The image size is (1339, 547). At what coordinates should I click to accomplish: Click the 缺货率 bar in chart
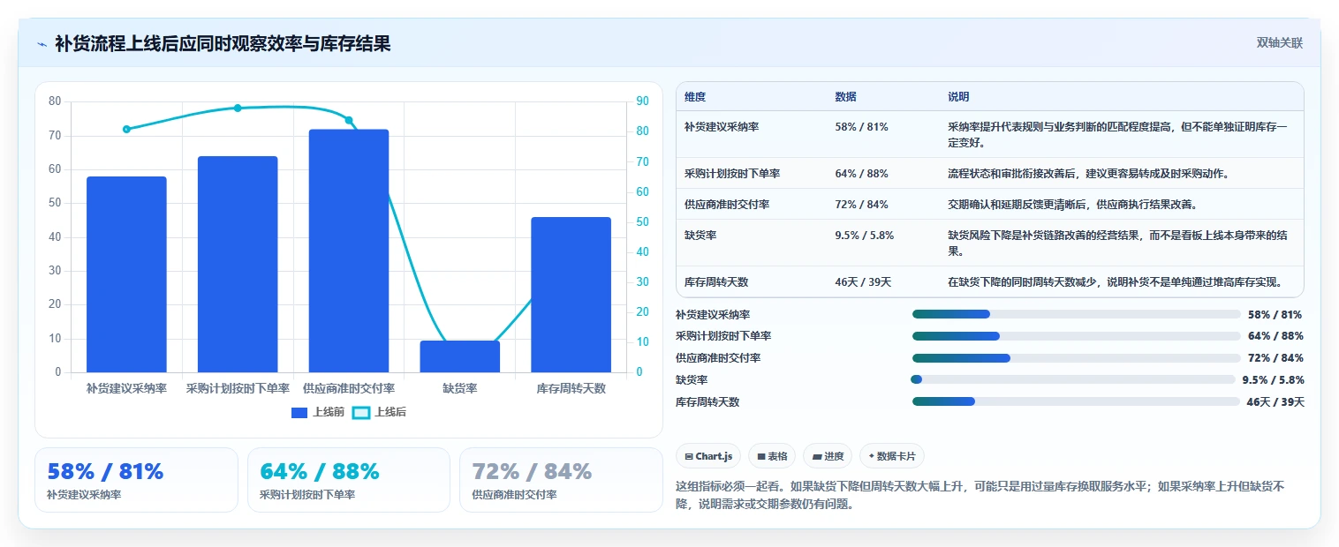coord(460,356)
